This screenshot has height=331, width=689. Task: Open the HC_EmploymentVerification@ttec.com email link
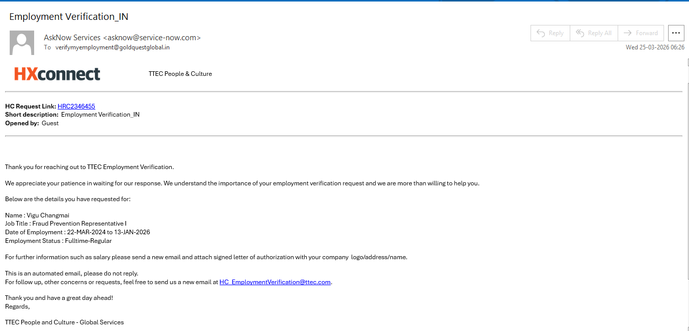pyautogui.click(x=275, y=282)
